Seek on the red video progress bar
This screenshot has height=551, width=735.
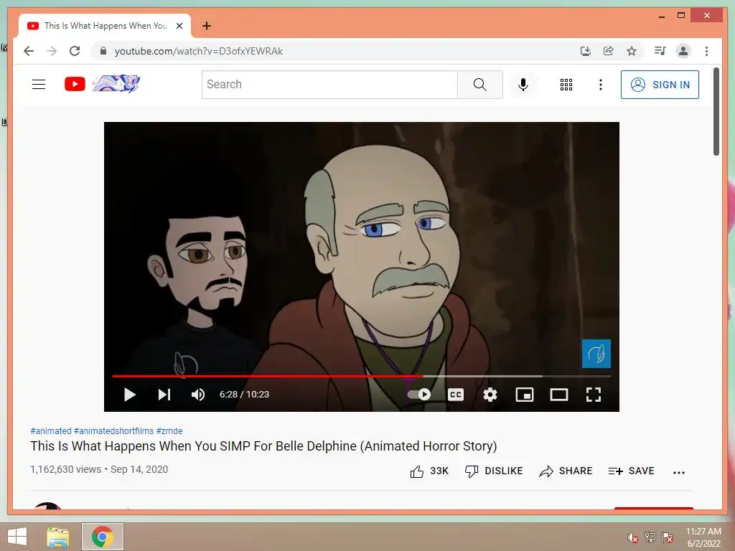(x=362, y=376)
